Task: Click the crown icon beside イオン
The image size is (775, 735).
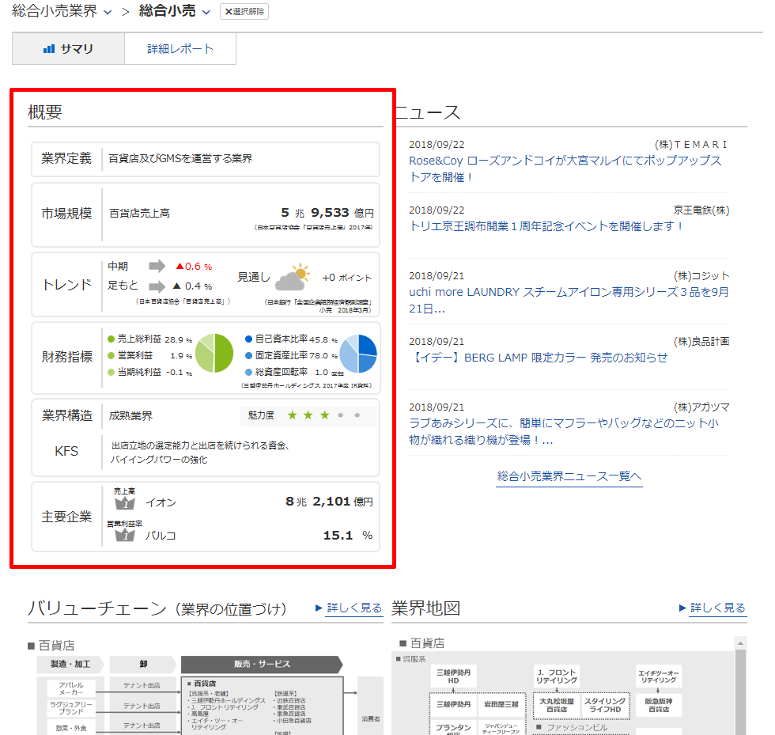Action: [125, 502]
